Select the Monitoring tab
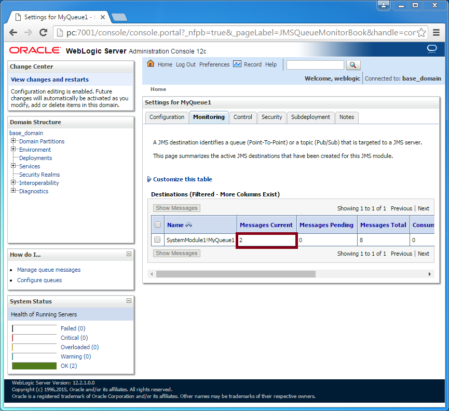Viewport: 449px width, 411px height. (x=209, y=117)
